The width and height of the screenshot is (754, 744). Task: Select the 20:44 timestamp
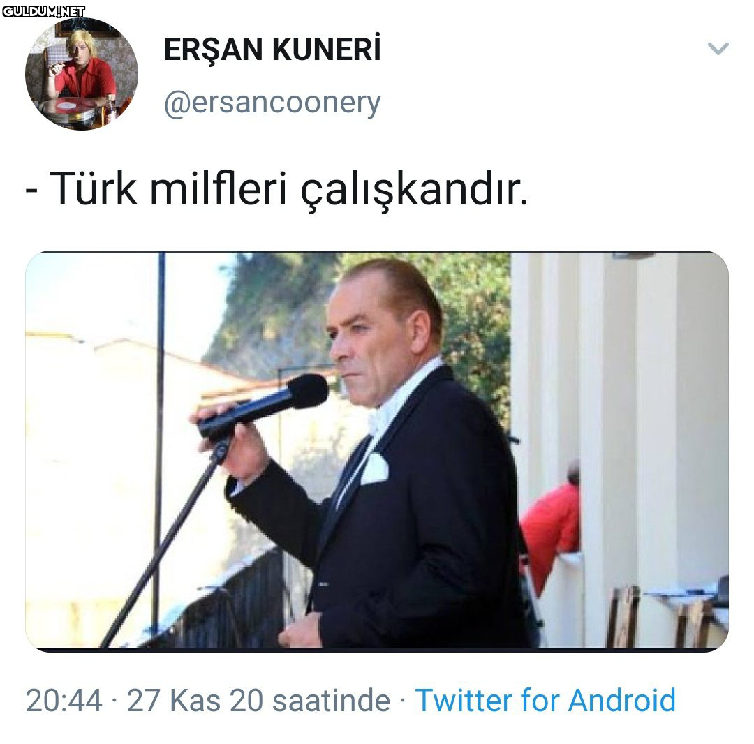pyautogui.click(x=64, y=700)
